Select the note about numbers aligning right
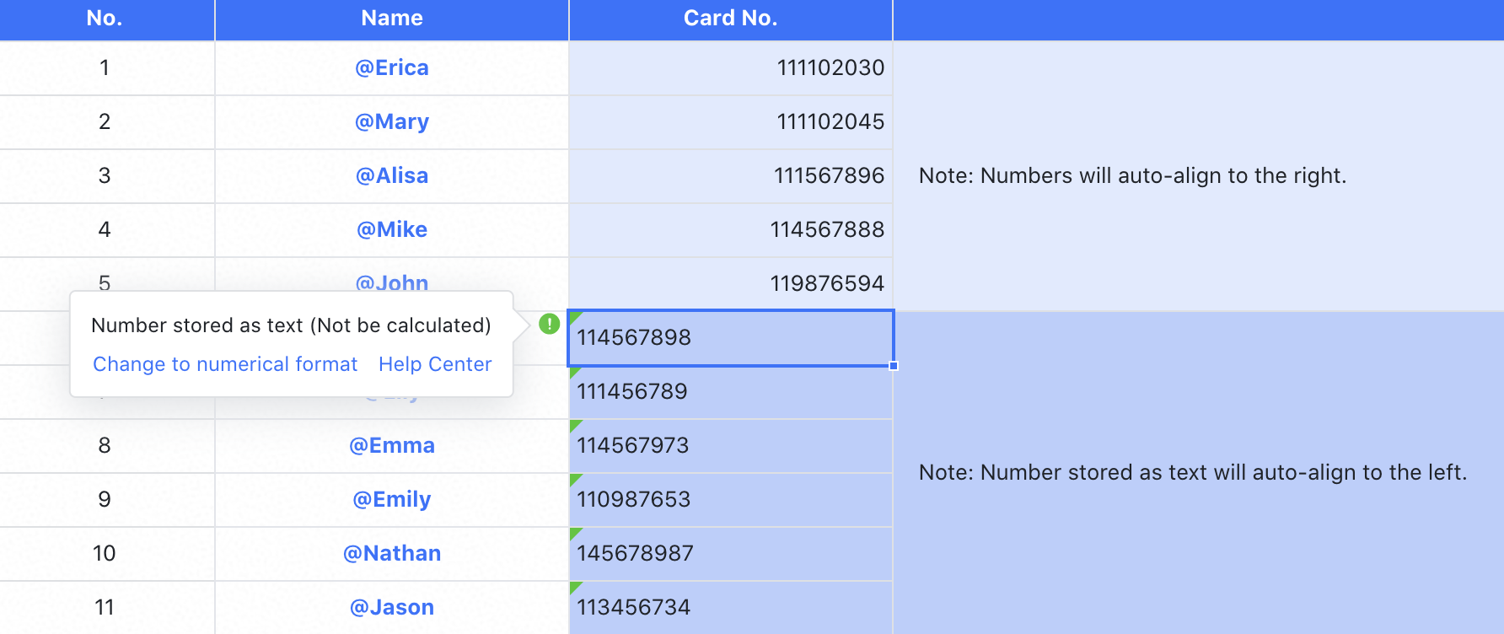The width and height of the screenshot is (1504, 634). pyautogui.click(x=1132, y=175)
